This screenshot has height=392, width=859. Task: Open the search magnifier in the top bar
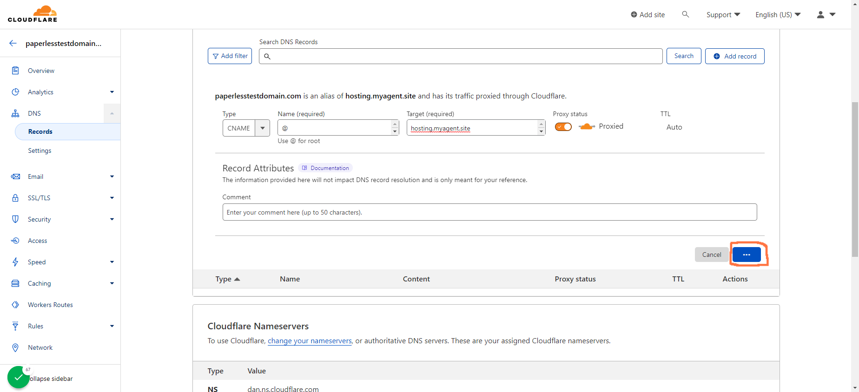(685, 14)
